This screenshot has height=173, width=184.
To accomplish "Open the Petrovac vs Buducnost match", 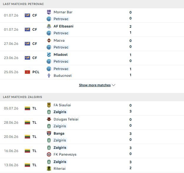I will click(x=92, y=72).
